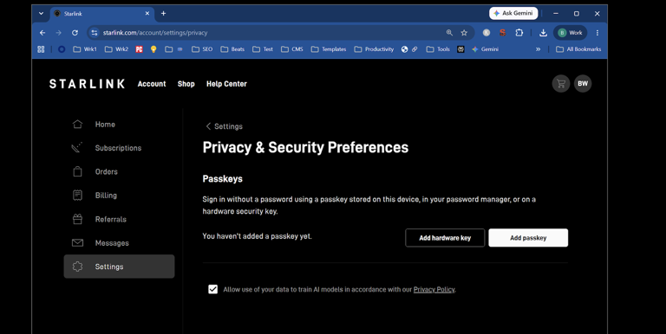Open the apps grid in bookmarks bar

point(41,49)
